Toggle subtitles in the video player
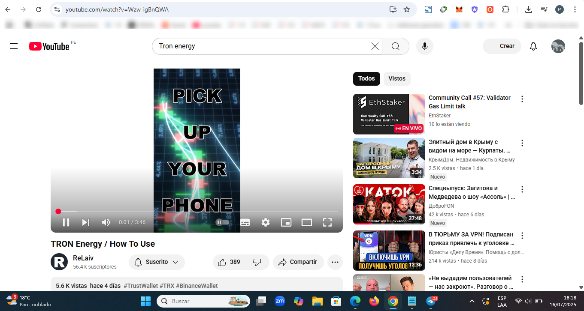584x311 pixels. click(x=245, y=222)
